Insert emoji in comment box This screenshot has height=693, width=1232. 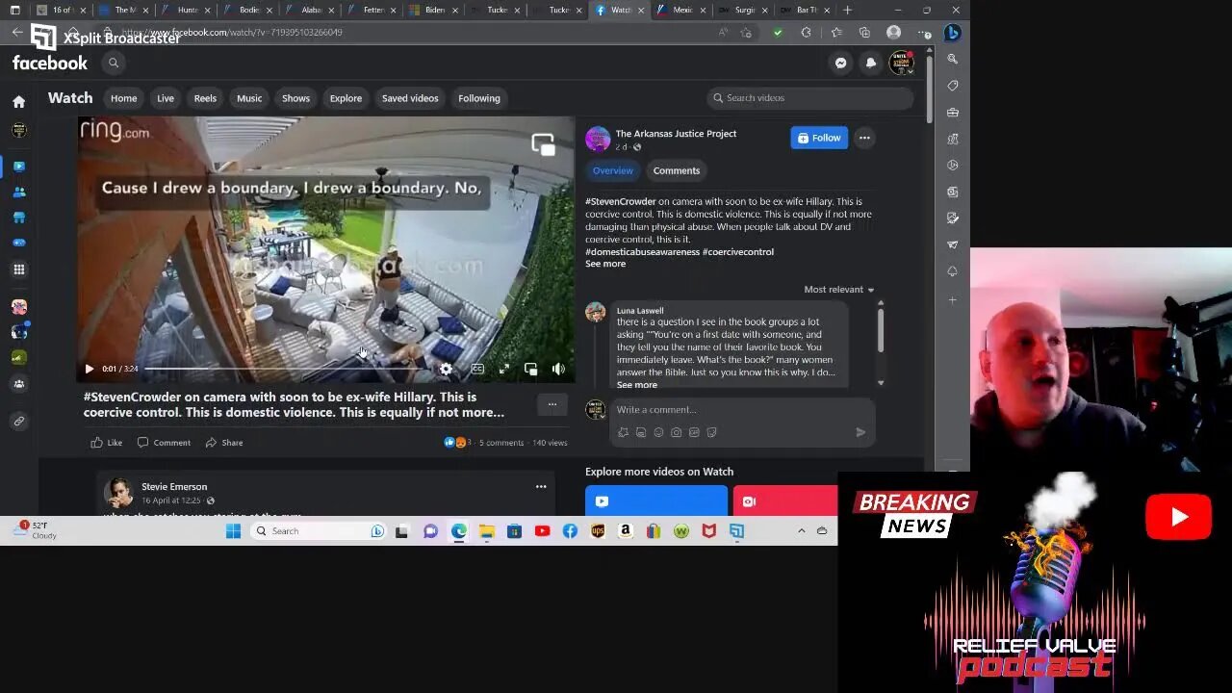(x=658, y=432)
